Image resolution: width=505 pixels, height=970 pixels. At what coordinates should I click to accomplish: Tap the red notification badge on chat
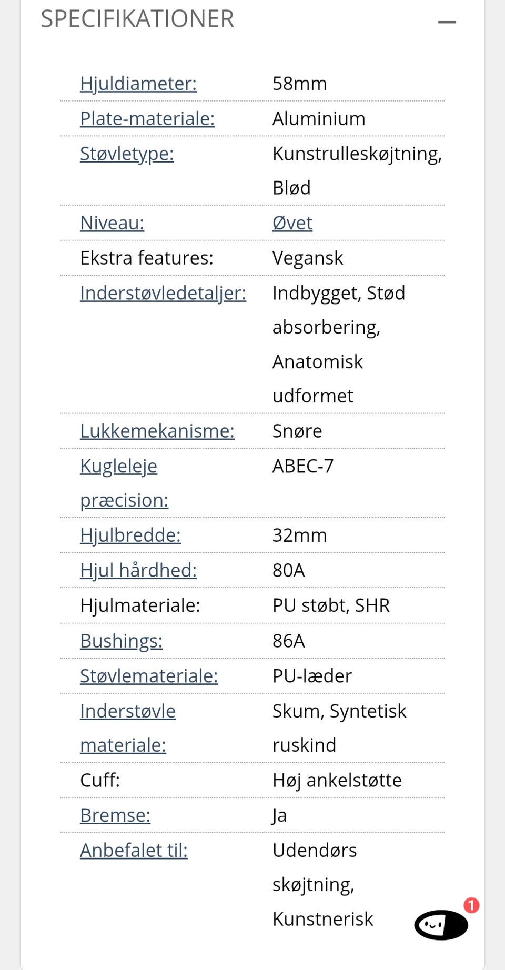point(471,905)
